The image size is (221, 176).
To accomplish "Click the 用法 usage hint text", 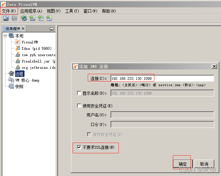I will click(158, 85).
